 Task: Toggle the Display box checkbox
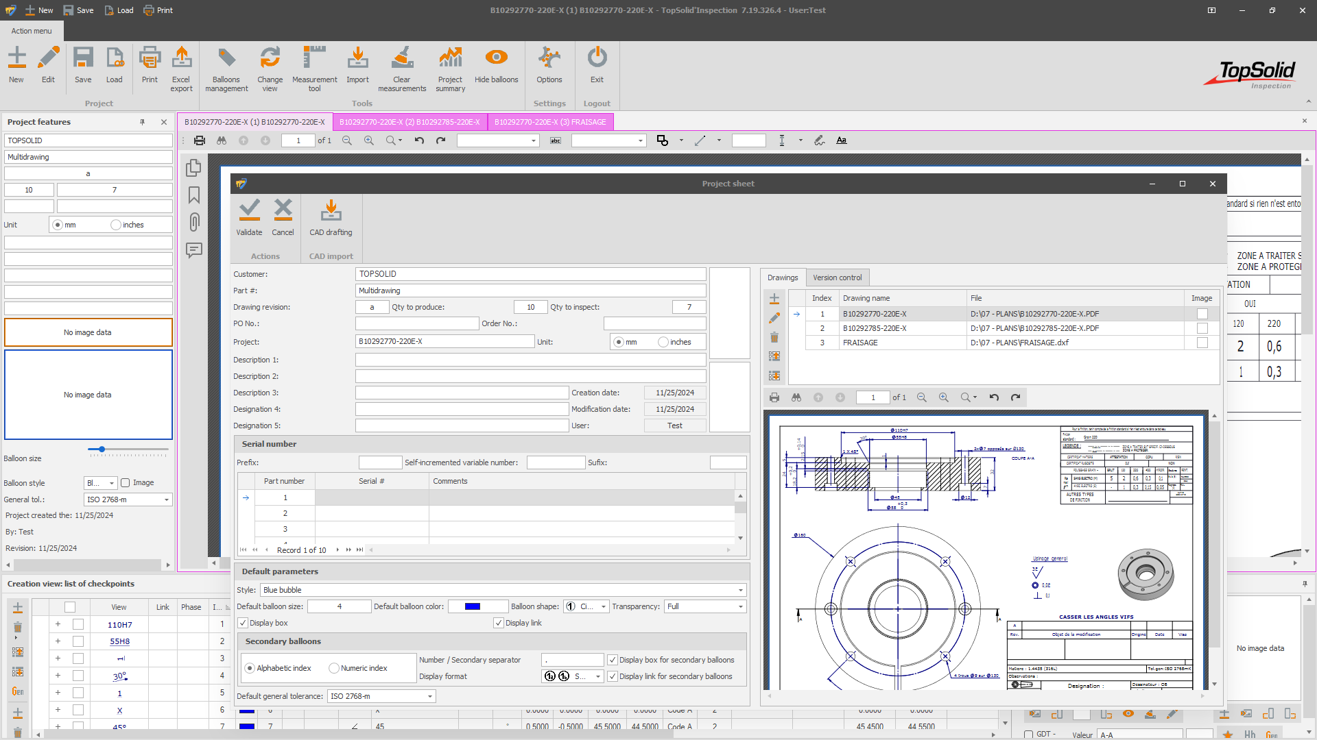pos(243,623)
